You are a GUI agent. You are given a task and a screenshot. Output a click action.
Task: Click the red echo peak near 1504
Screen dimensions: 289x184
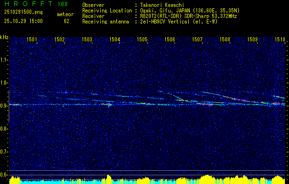[x=109, y=105]
